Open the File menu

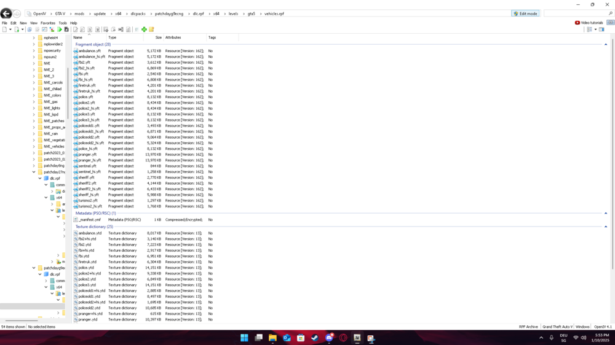pyautogui.click(x=4, y=23)
